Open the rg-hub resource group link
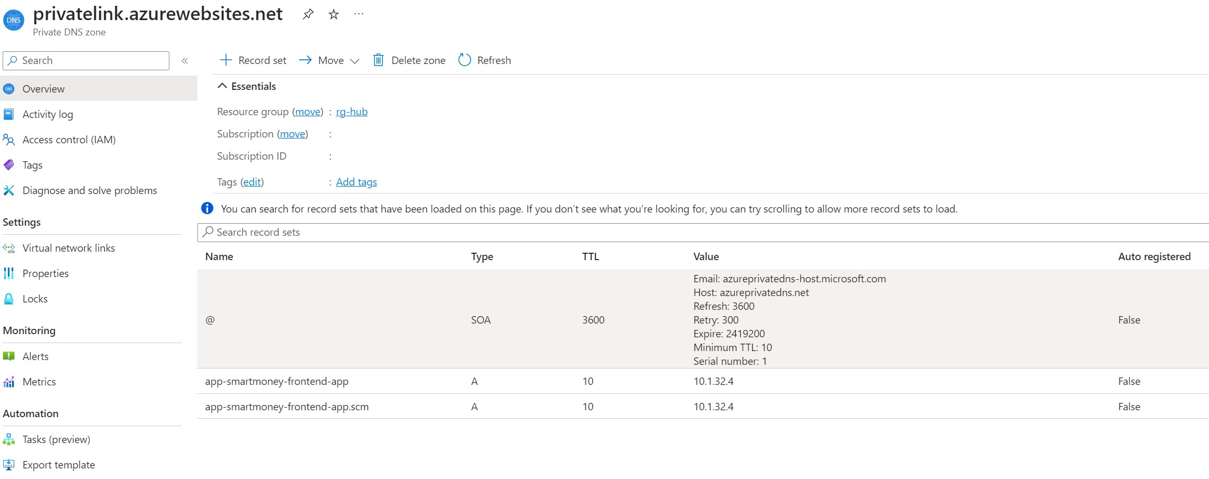1209x479 pixels. coord(351,112)
